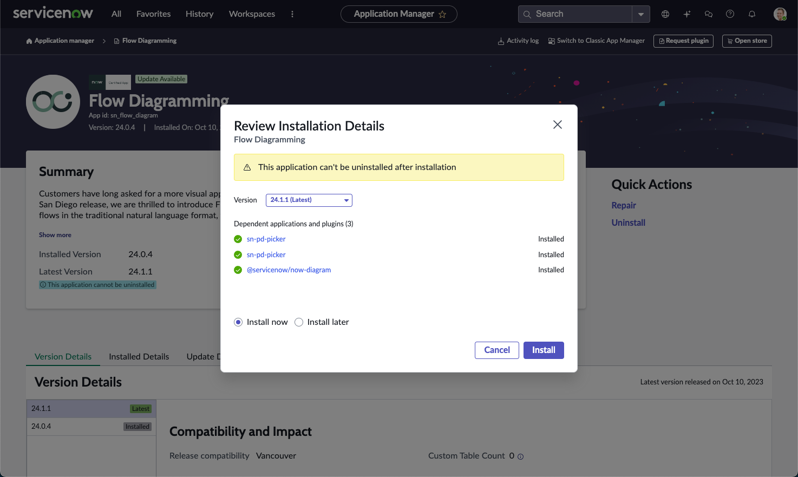
Task: Click the info icon beside Custom Table Count
Action: click(521, 456)
